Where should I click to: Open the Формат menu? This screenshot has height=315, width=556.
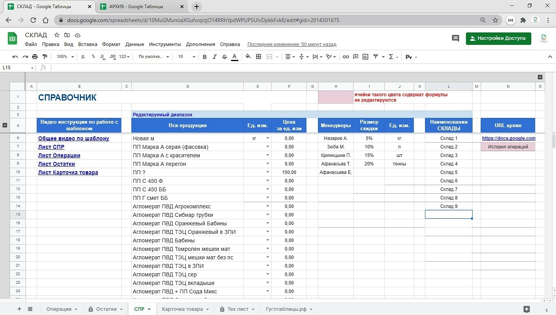coord(111,44)
